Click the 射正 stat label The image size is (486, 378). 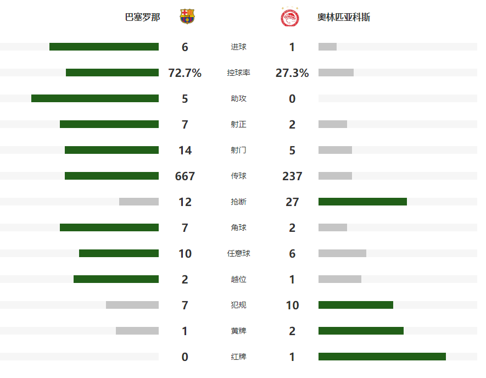click(239, 124)
